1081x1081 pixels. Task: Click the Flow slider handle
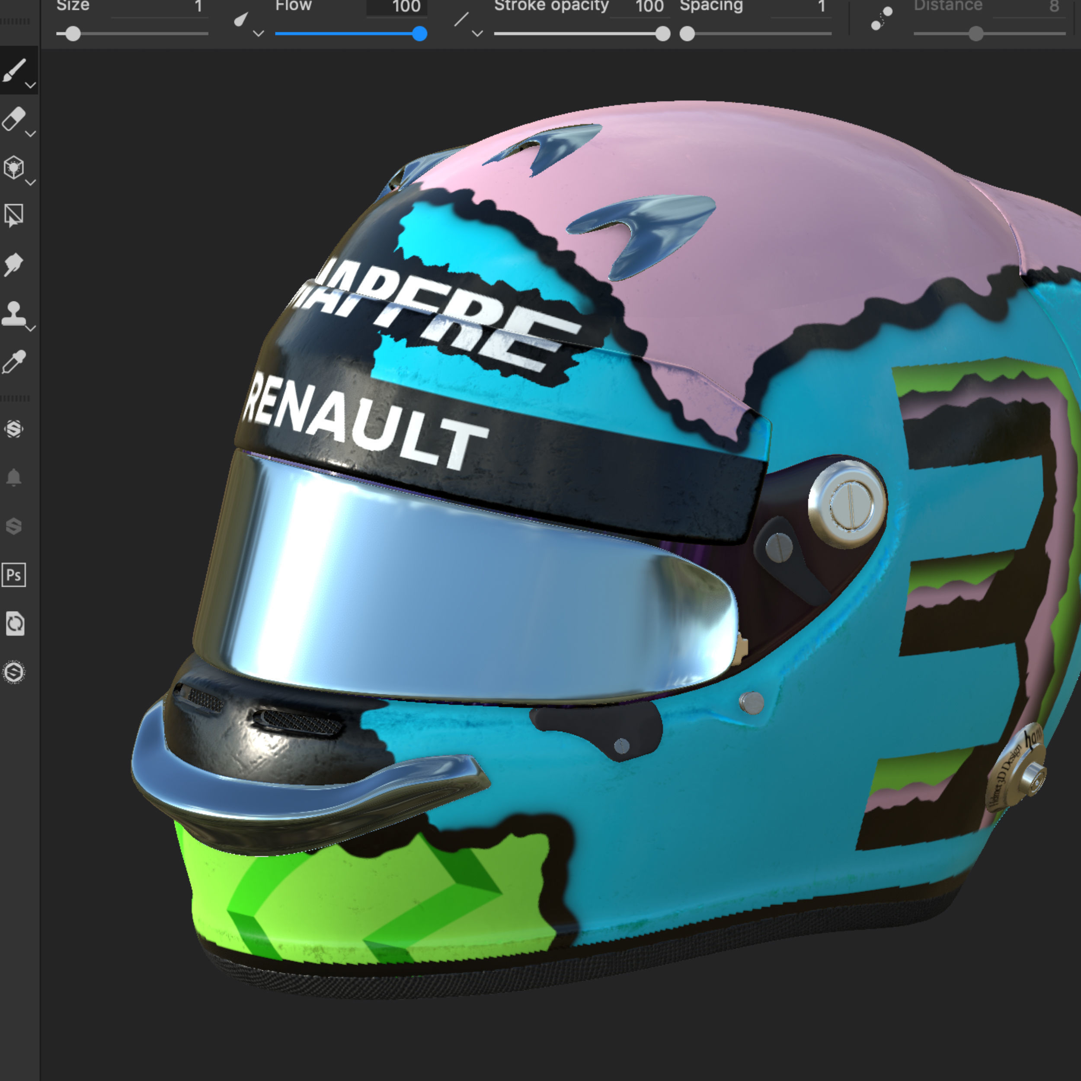(x=419, y=34)
